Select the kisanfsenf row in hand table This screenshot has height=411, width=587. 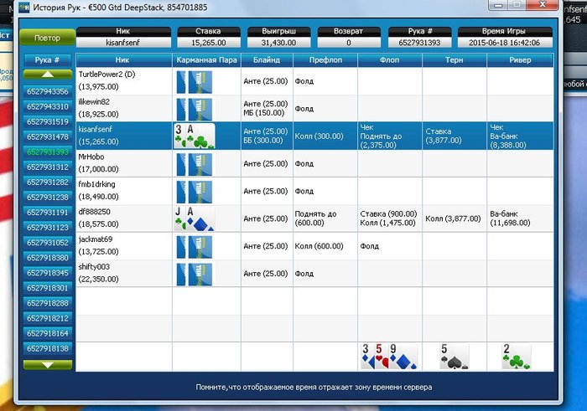click(314, 136)
